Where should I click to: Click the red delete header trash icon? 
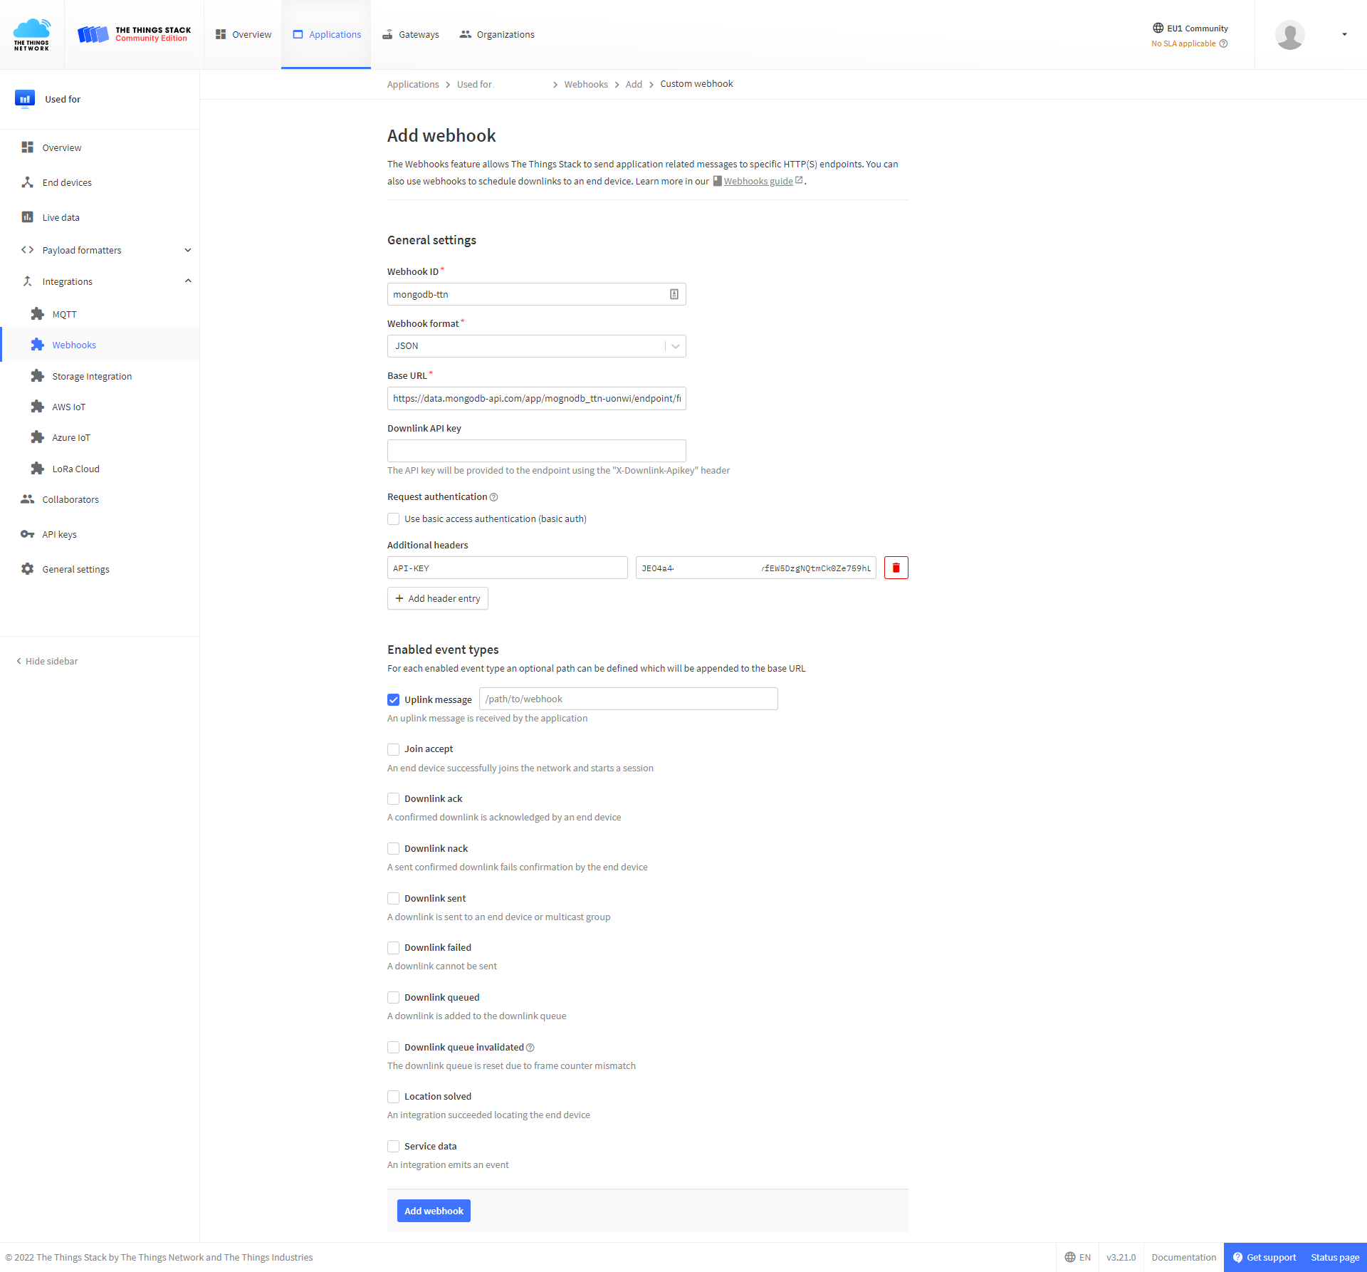[896, 568]
